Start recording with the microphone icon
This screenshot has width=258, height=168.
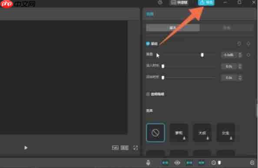pos(148,162)
